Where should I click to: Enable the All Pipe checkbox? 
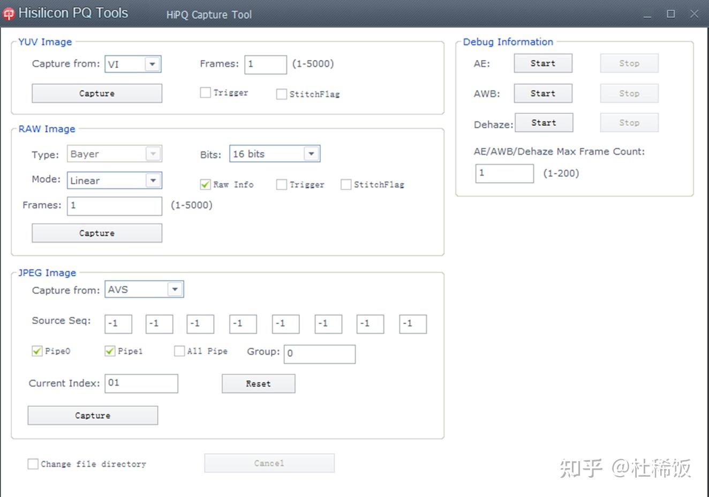point(179,351)
